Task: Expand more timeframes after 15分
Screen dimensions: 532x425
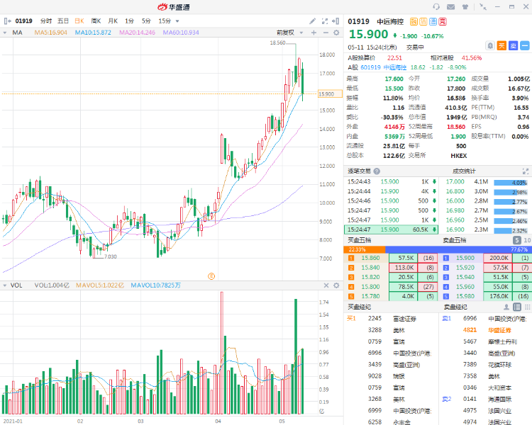Action: 178,21
